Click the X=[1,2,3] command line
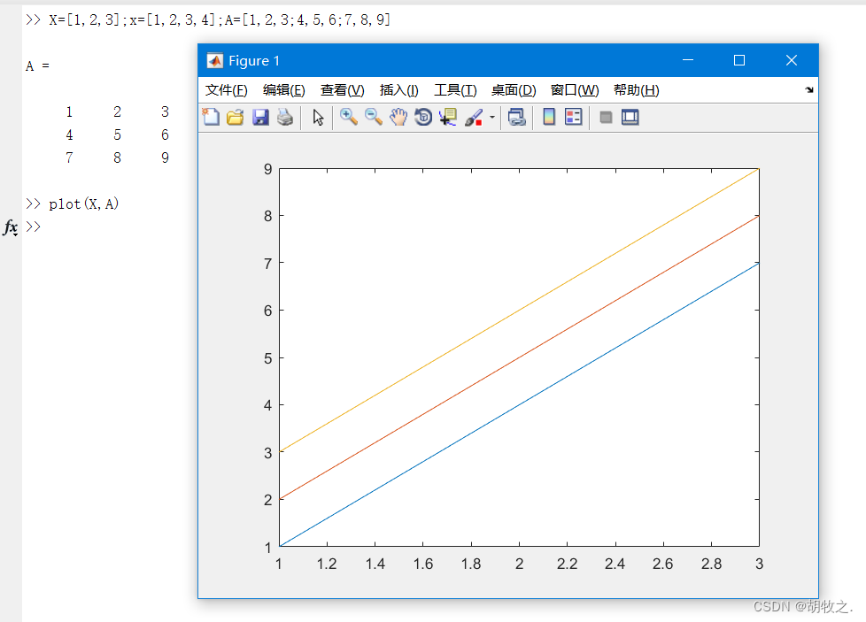The height and width of the screenshot is (622, 866). pyautogui.click(x=208, y=19)
